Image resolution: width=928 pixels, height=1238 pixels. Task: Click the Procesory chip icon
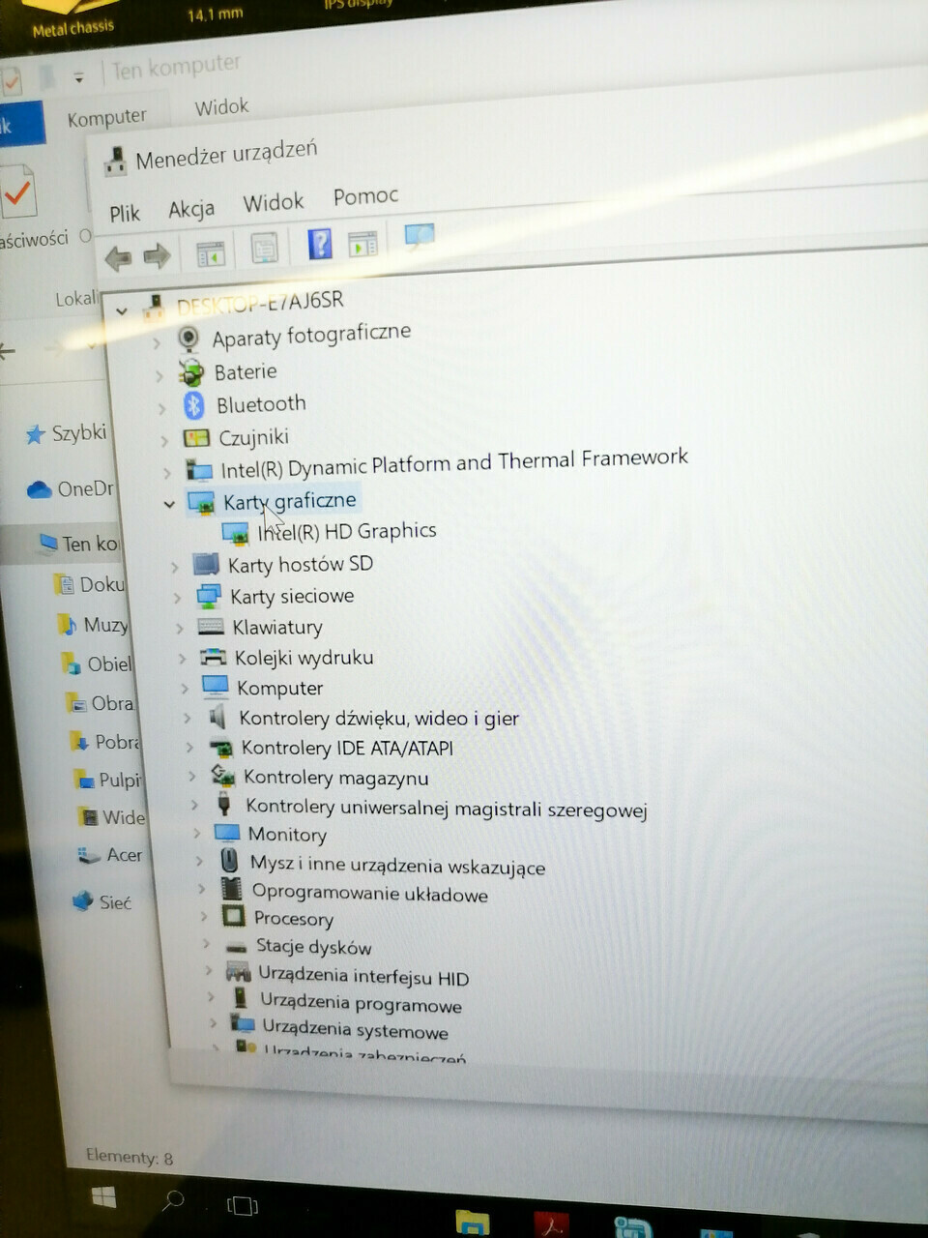click(233, 915)
